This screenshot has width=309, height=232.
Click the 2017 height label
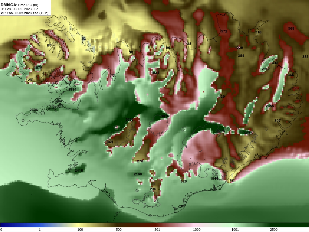click(266, 69)
